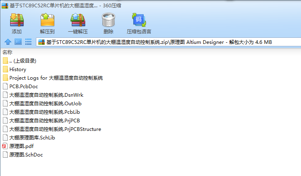This screenshot has height=176, width=301.
Task: Select 大棚温湿度自动控制系统.OutJob file
Action: pos(42,104)
